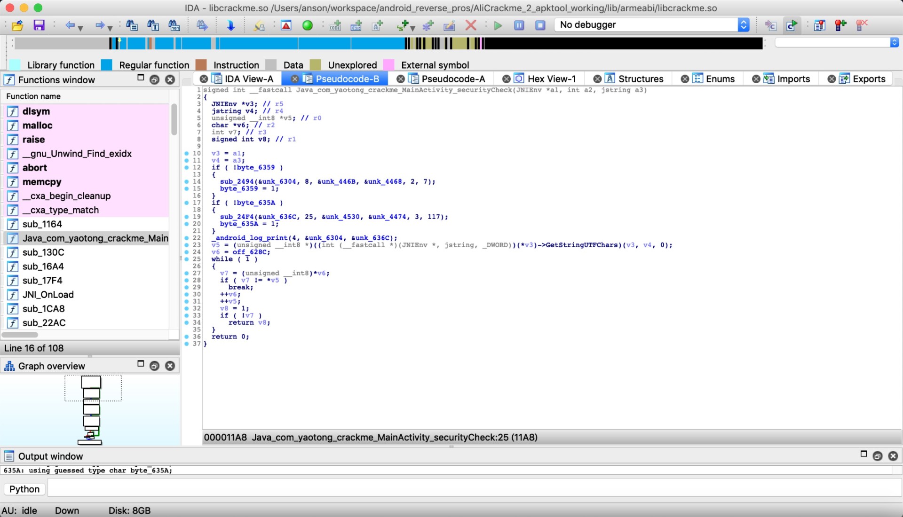The width and height of the screenshot is (903, 517).
Task: Click the green circle toolbar icon
Action: point(308,25)
